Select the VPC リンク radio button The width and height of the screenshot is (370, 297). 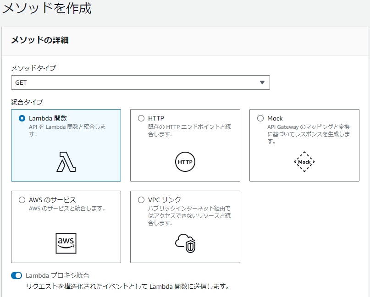[x=141, y=199]
